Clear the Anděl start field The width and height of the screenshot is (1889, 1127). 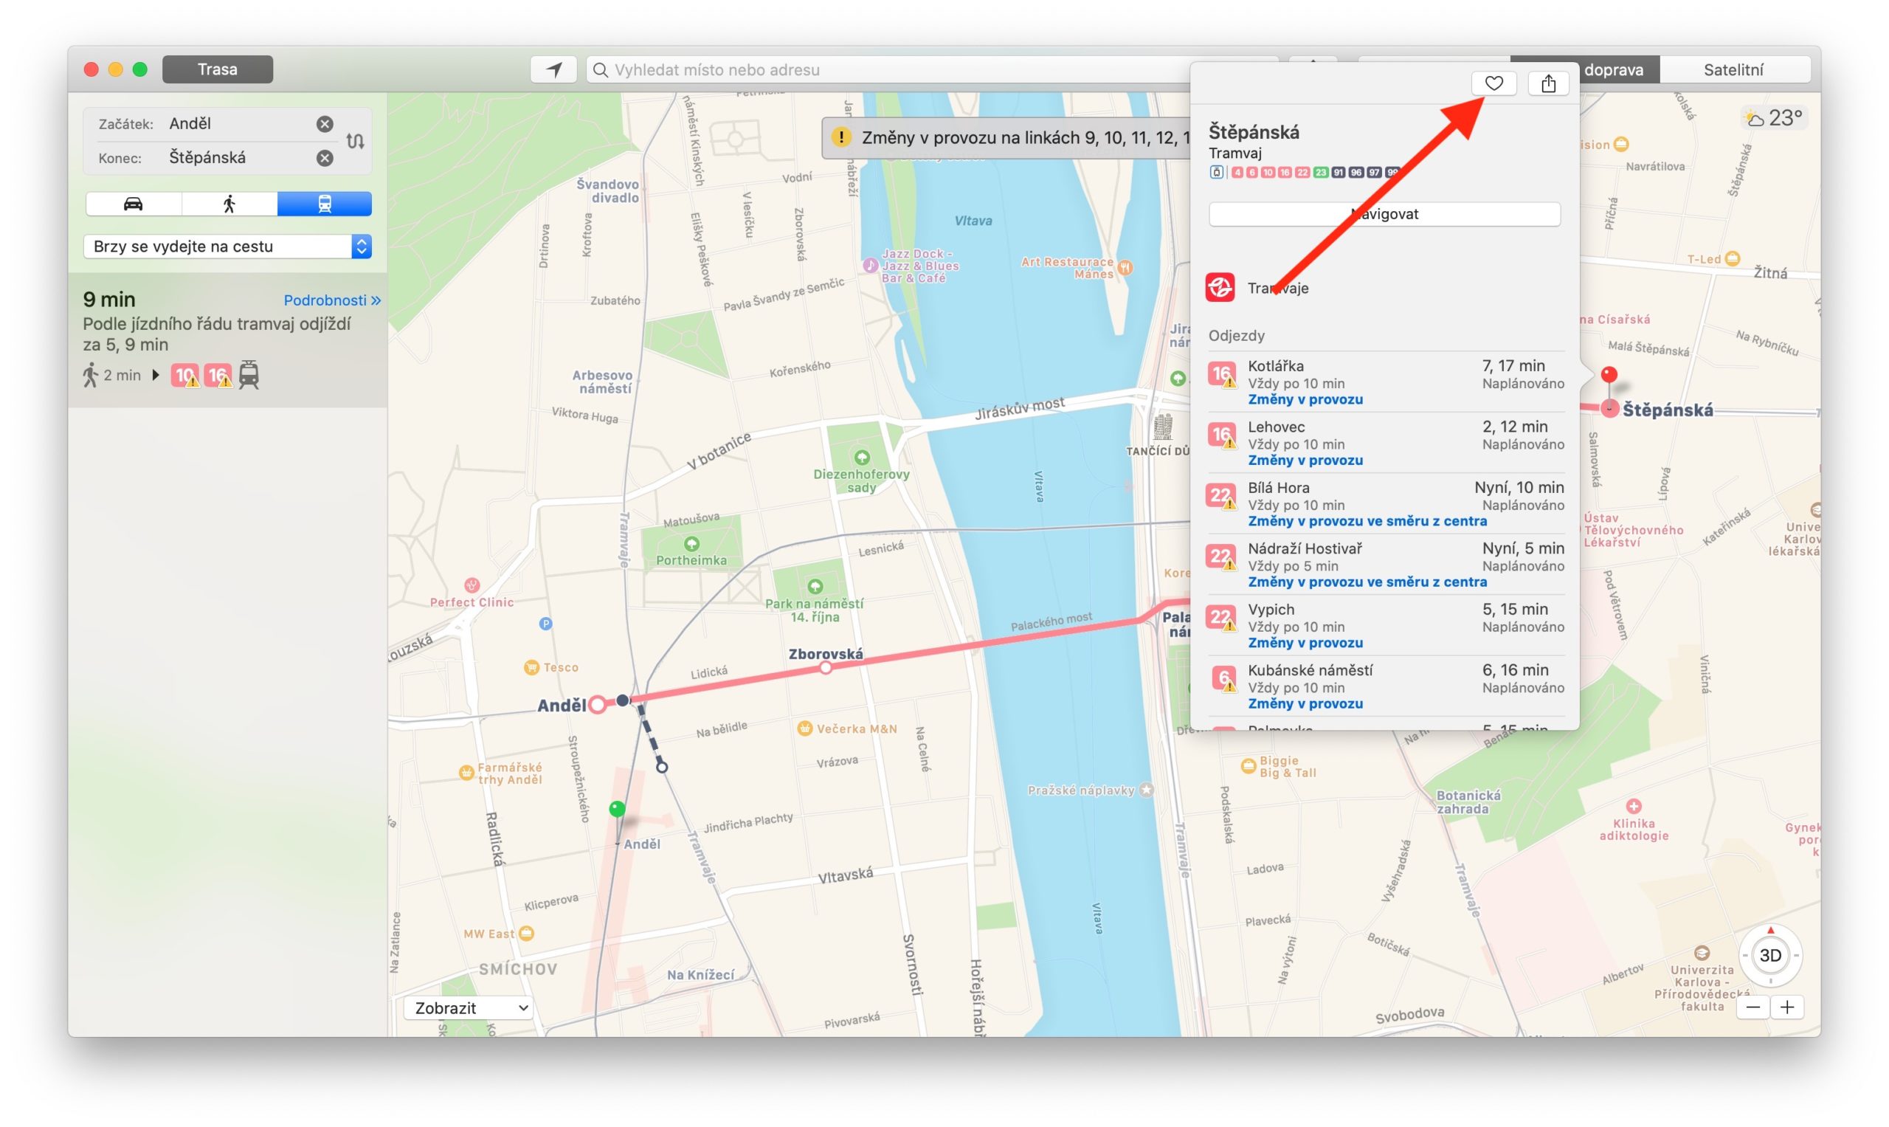(x=325, y=124)
